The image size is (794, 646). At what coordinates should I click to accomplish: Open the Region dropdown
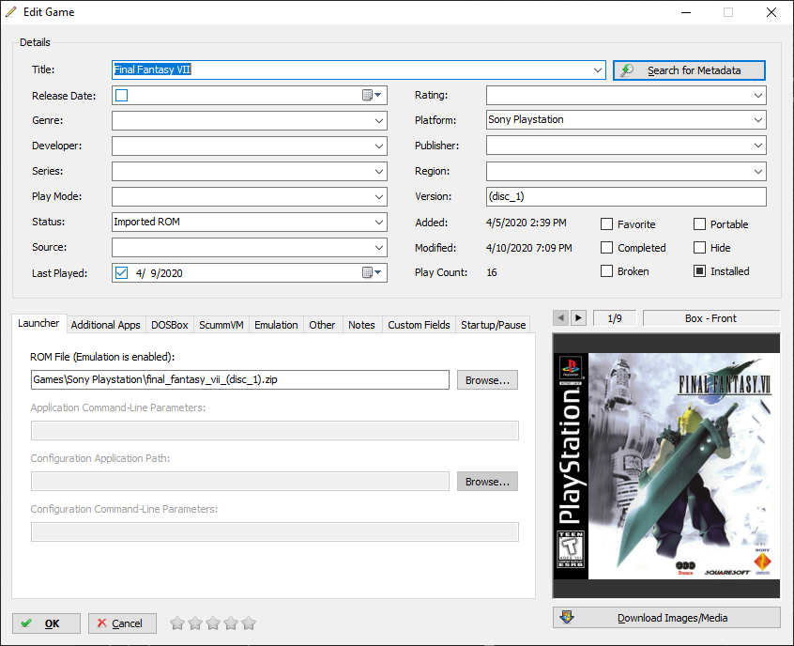(x=758, y=171)
